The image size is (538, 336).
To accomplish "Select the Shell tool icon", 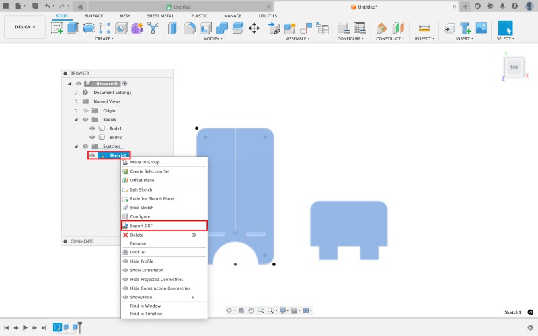I will (x=206, y=28).
